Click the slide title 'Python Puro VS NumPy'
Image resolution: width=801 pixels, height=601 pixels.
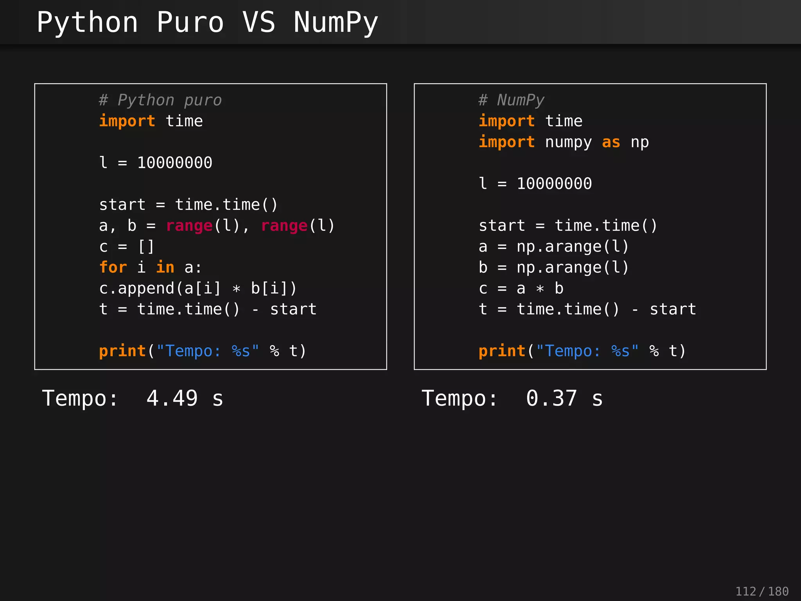pyautogui.click(x=207, y=23)
